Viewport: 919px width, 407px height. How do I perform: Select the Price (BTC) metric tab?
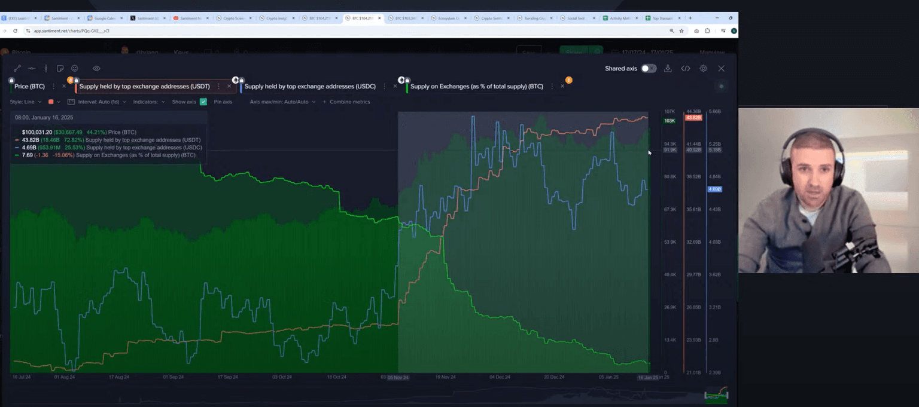click(29, 87)
